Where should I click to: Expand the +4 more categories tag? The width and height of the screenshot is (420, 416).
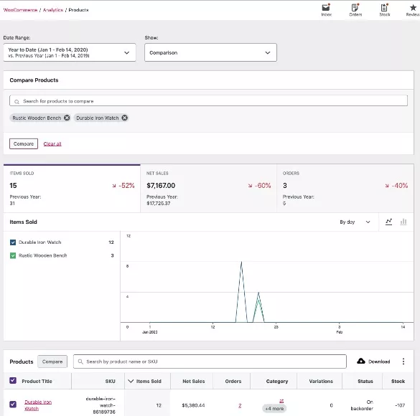[274, 409]
